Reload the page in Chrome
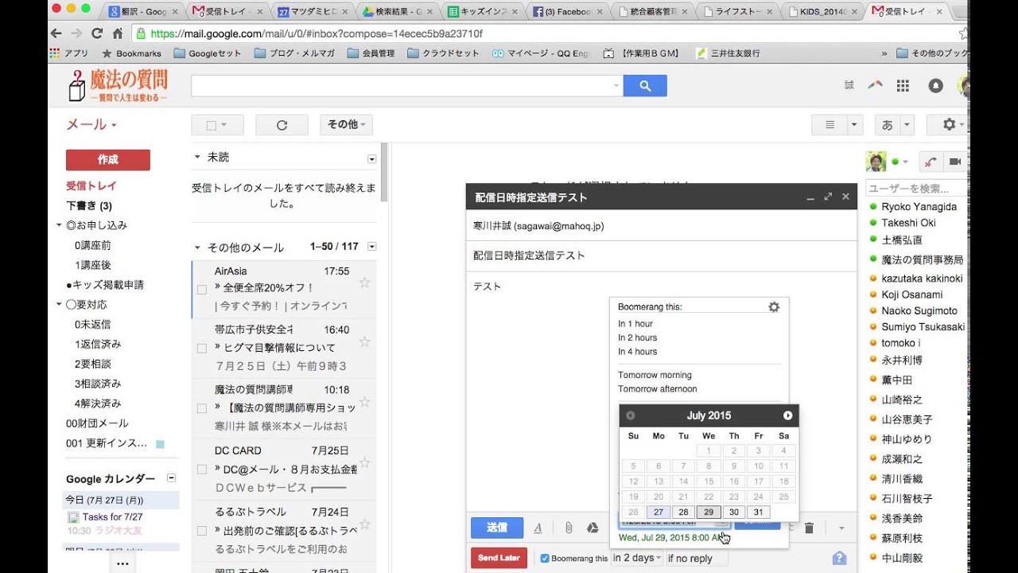The height and width of the screenshot is (573, 1018). coord(97,33)
